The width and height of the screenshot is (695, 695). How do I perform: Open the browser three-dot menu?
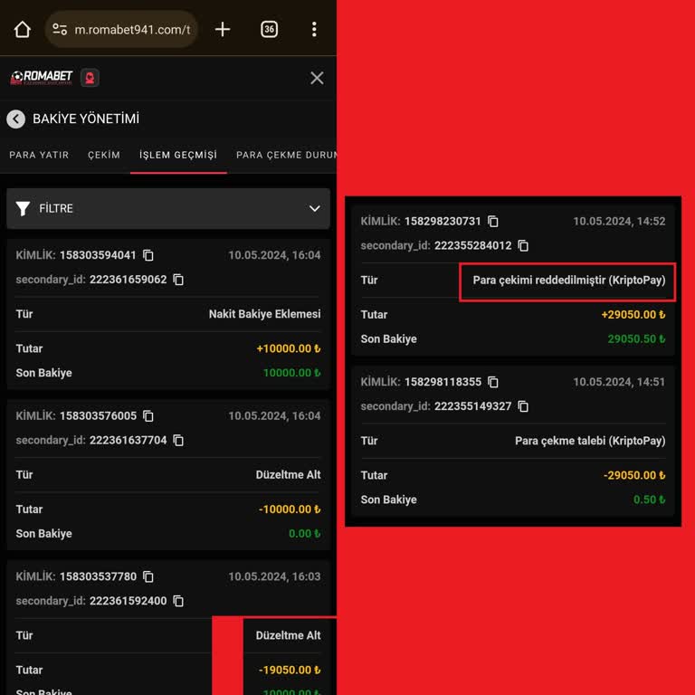(x=314, y=29)
